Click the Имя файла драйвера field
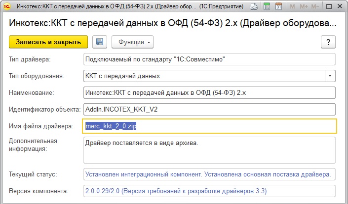The width and height of the screenshot is (348, 204). coord(209,126)
